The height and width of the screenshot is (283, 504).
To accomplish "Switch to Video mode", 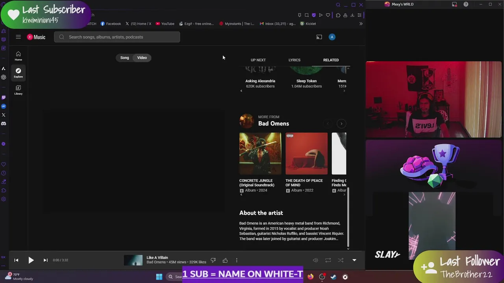I will 142,58.
